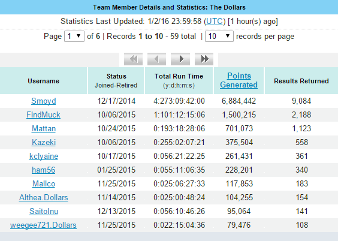Screen dimensions: 338x241
Task: Click the Username column header
Action: pyautogui.click(x=44, y=81)
